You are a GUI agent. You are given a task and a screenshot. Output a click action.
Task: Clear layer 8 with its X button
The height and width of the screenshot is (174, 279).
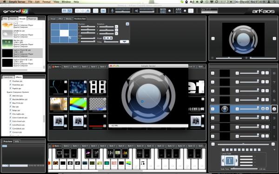(267, 73)
